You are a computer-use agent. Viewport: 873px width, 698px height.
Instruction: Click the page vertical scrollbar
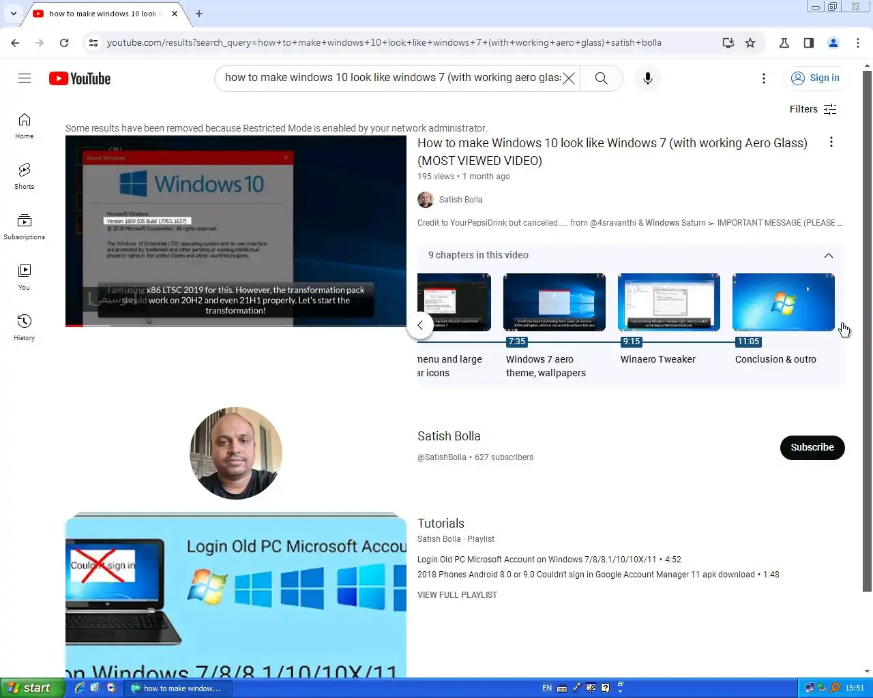pos(867,331)
